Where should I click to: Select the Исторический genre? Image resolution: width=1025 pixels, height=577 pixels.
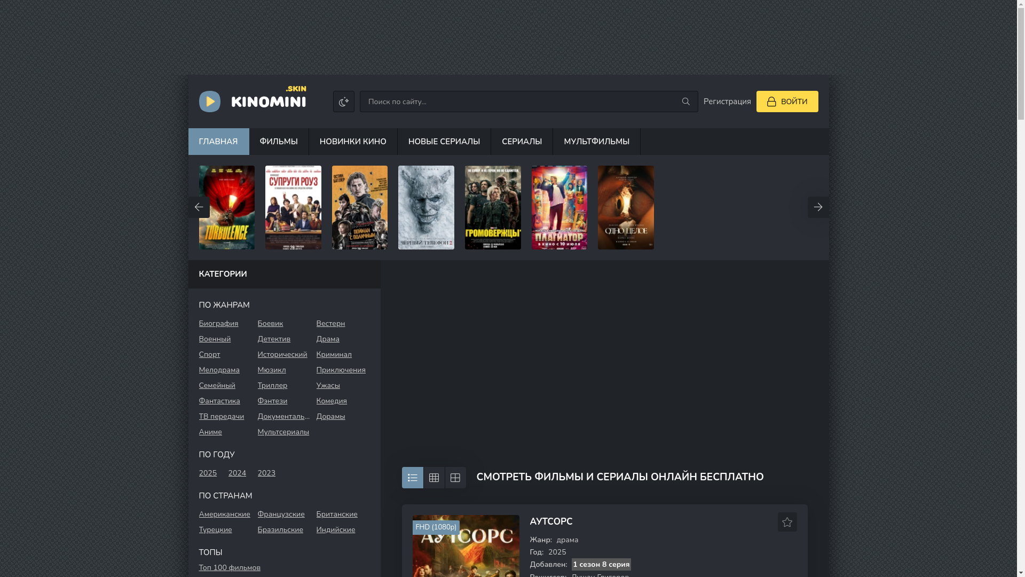[x=282, y=355]
